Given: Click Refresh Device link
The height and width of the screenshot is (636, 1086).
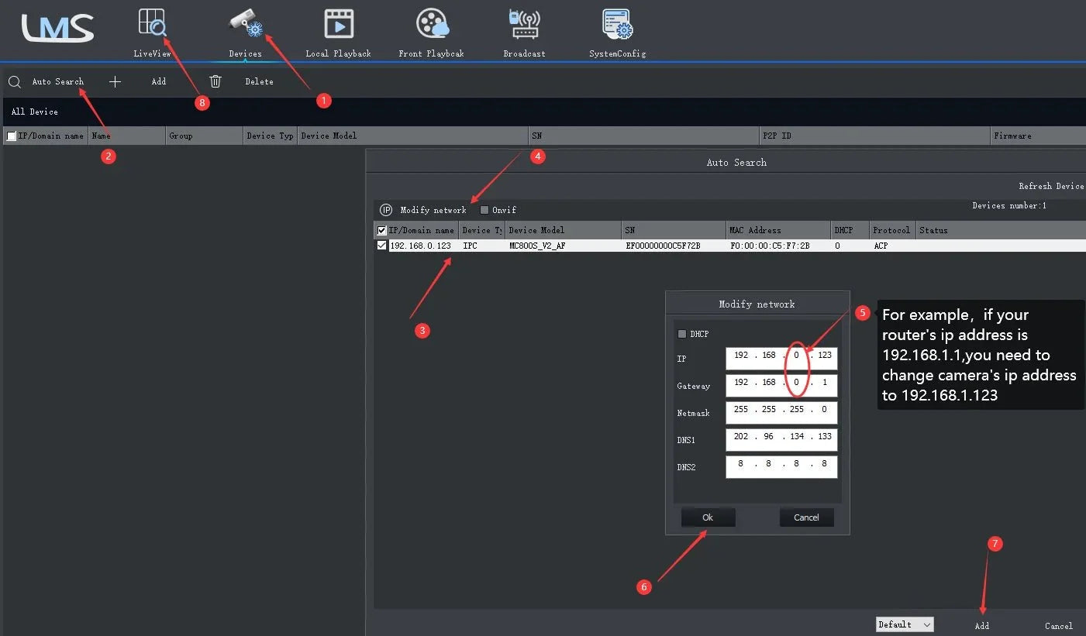Looking at the screenshot, I should (x=1051, y=186).
